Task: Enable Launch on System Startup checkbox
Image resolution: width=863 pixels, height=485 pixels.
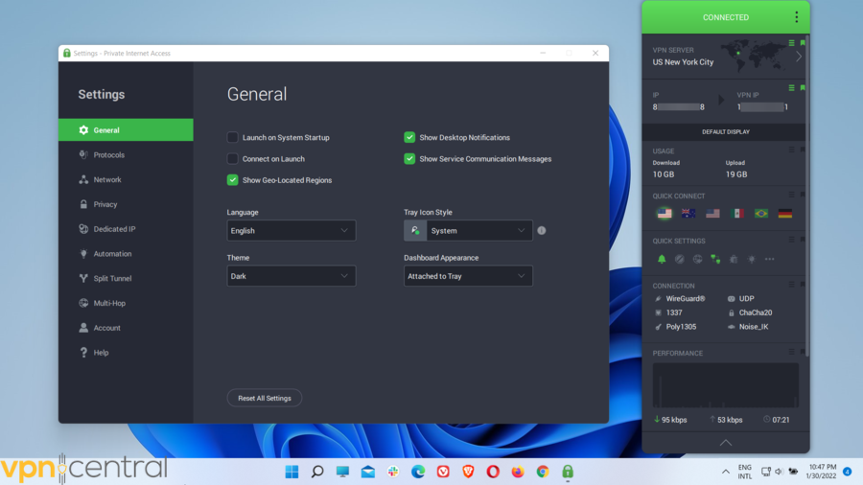Action: click(233, 137)
